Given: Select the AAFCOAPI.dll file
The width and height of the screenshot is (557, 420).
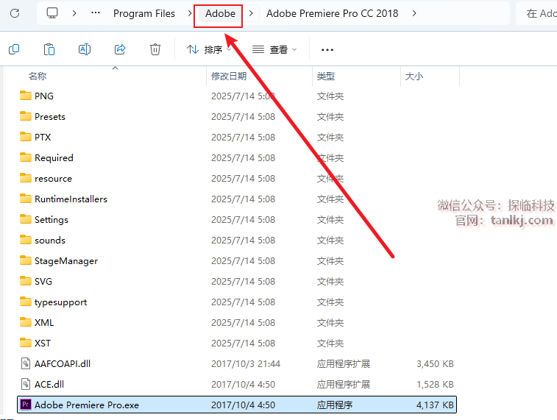Looking at the screenshot, I should point(62,363).
